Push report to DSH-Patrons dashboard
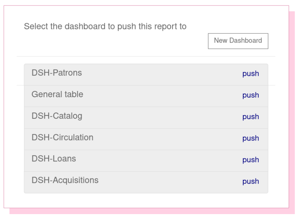 coord(250,74)
